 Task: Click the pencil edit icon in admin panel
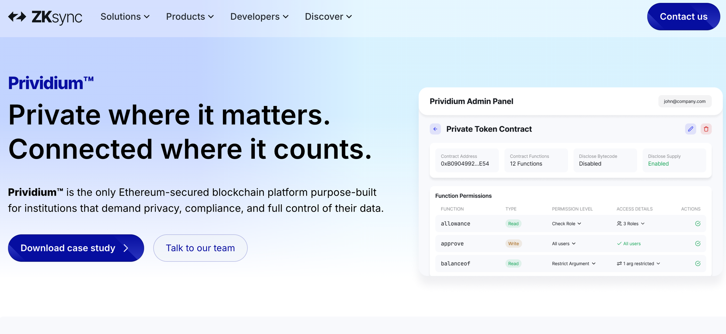pyautogui.click(x=690, y=129)
